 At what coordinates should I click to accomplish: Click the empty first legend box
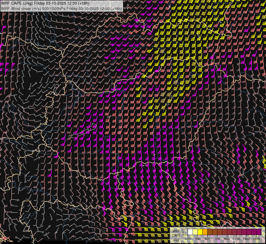click(186, 232)
